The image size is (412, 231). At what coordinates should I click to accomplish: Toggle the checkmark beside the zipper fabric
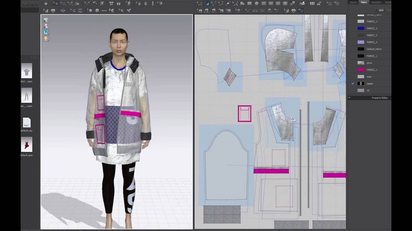352,83
